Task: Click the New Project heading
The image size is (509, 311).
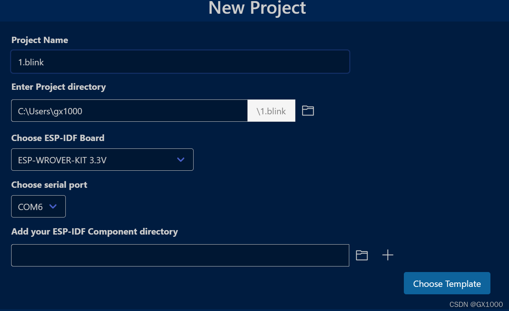Action: (x=257, y=8)
